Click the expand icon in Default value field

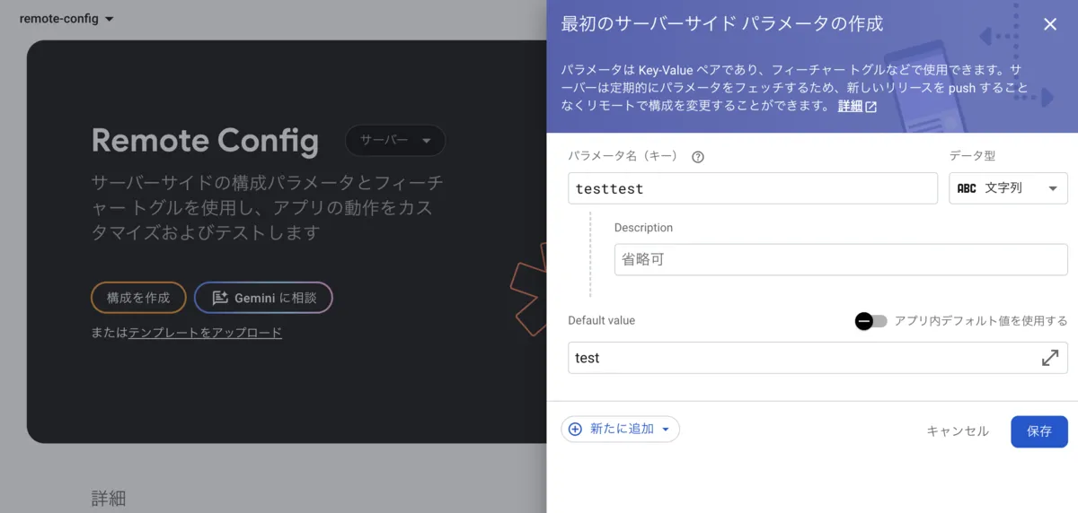pos(1049,358)
